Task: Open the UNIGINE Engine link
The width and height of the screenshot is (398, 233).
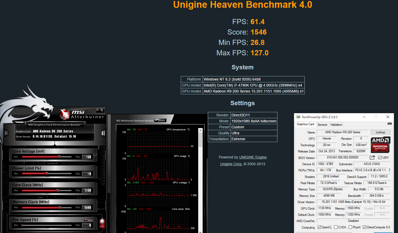Action: pyautogui.click(x=253, y=157)
